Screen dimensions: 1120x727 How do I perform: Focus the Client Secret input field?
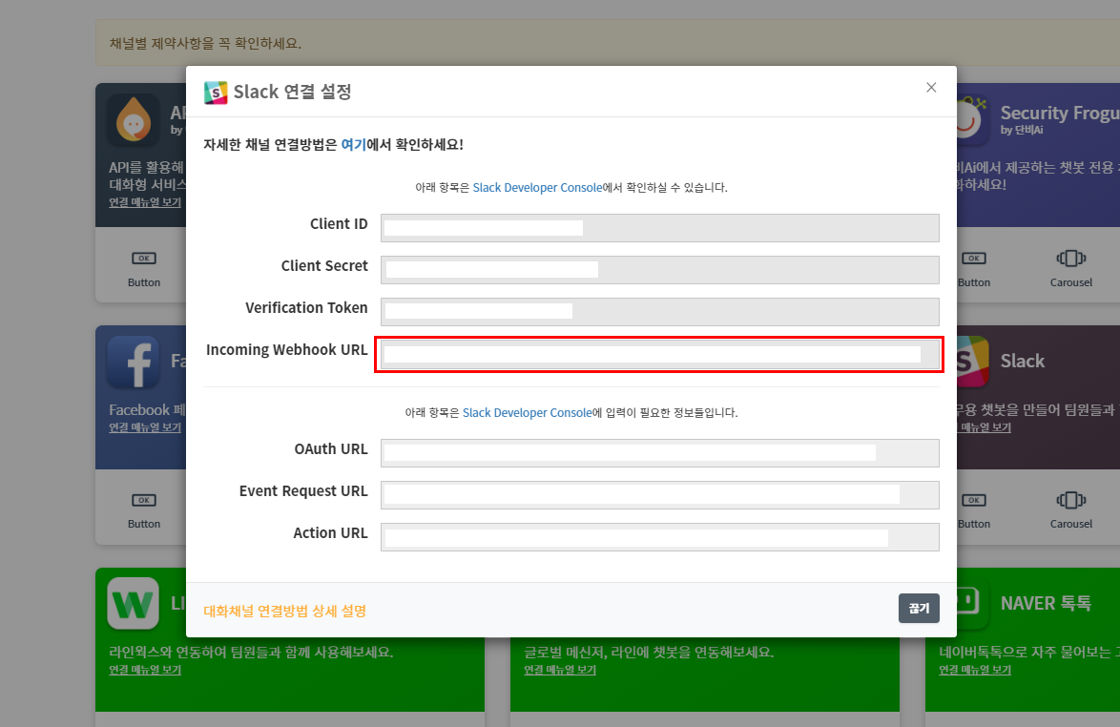pyautogui.click(x=659, y=269)
